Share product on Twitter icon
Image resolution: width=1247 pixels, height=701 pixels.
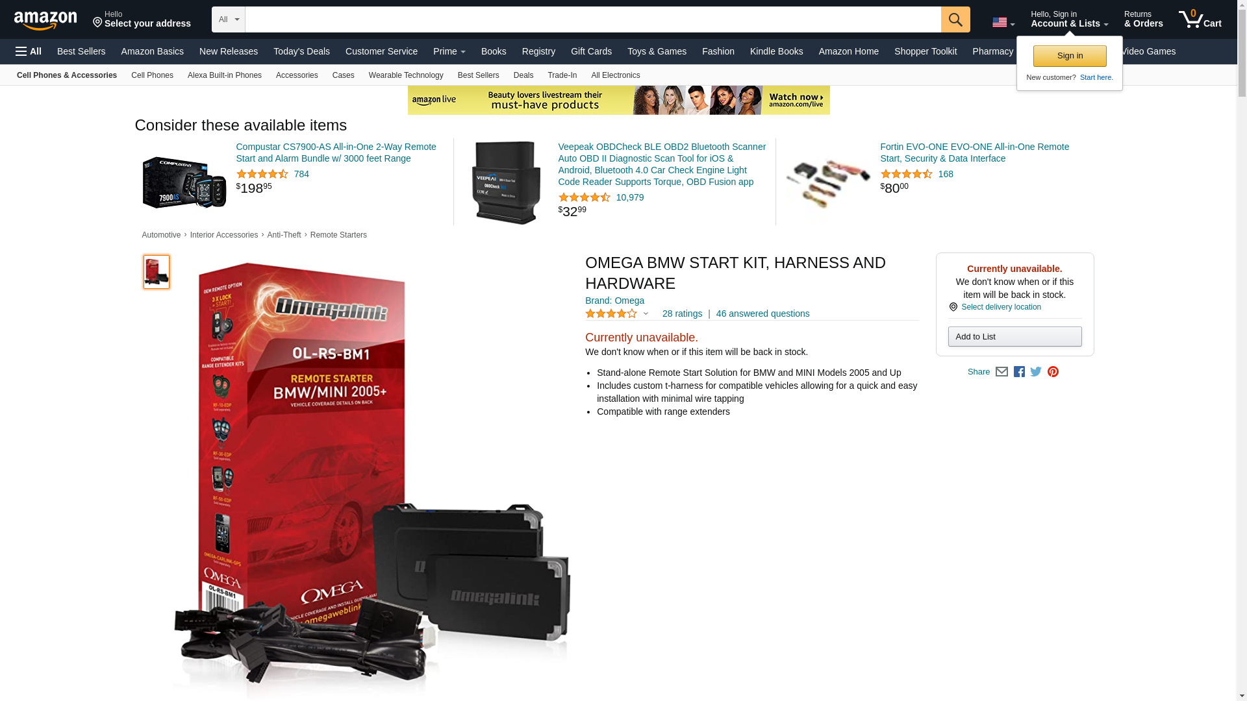[1036, 372]
